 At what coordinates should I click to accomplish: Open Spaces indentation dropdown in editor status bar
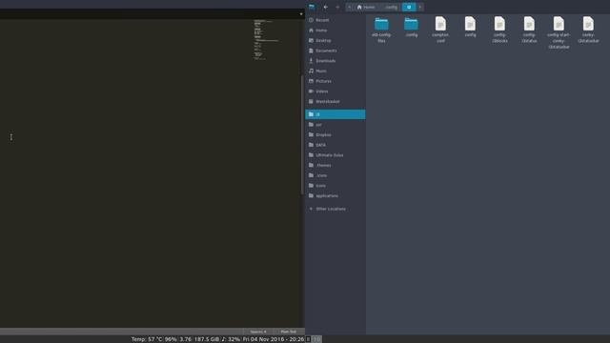(x=258, y=332)
